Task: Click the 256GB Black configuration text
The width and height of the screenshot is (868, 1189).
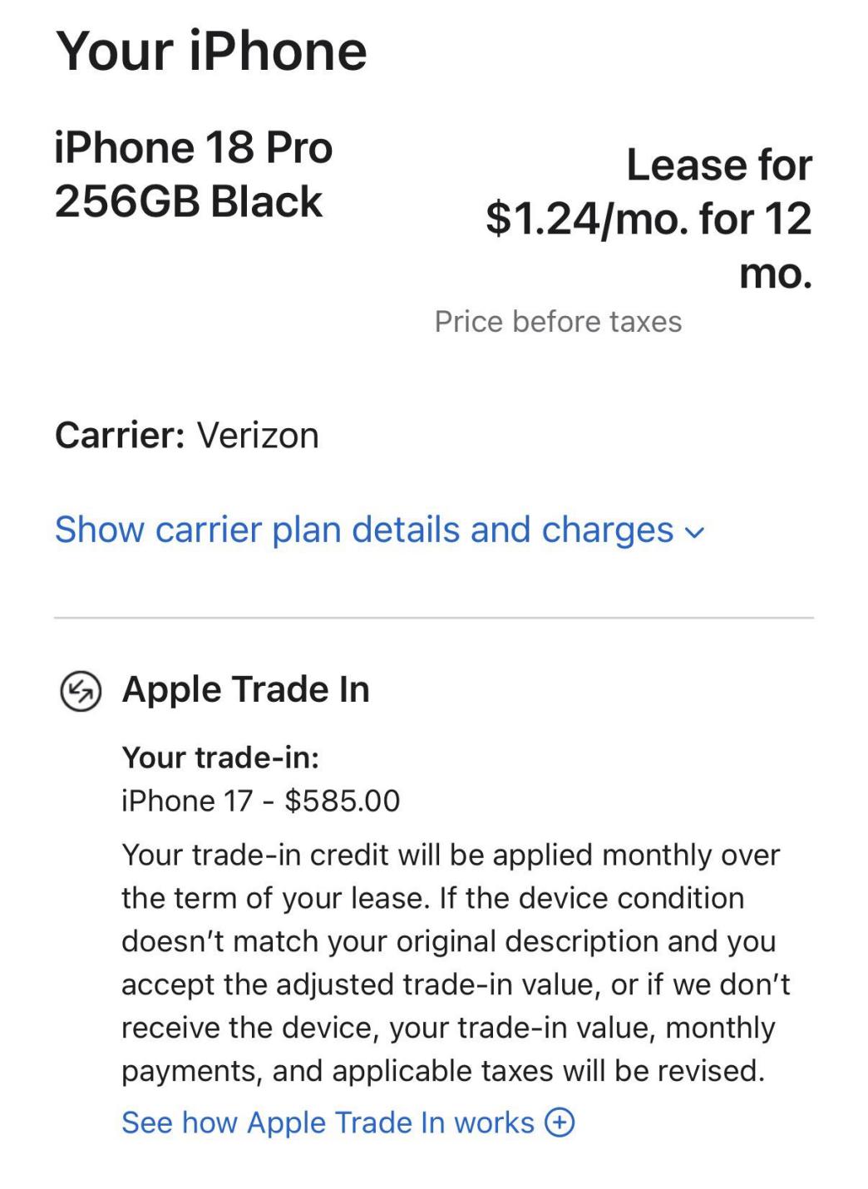Action: [189, 202]
